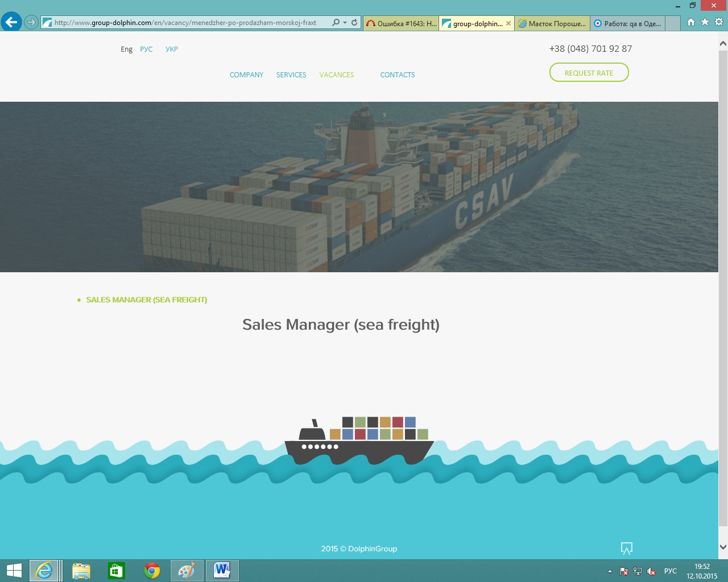Switch to the Ошибка #1643 tab
Viewport: 728px width, 582px height.
(x=401, y=23)
